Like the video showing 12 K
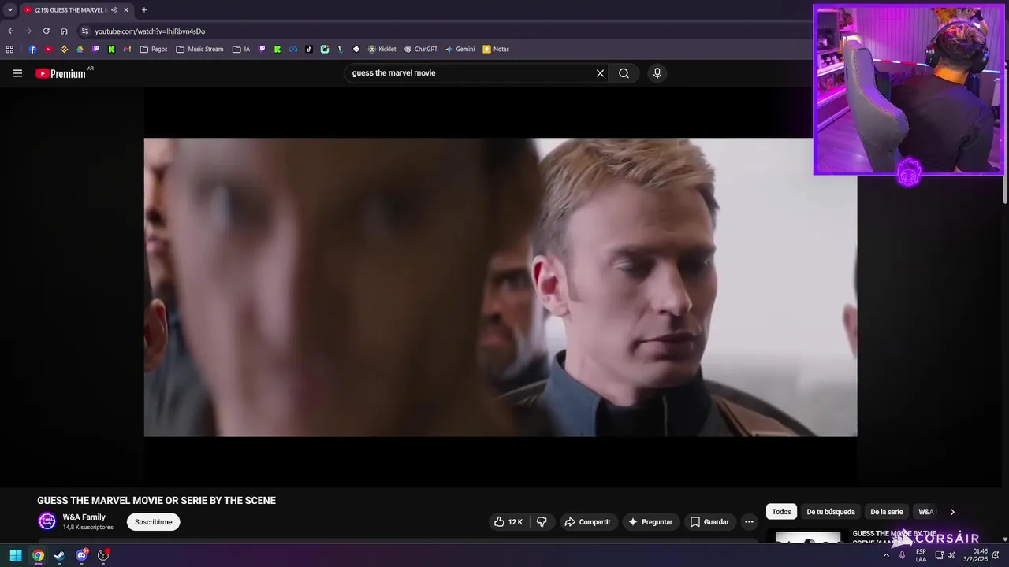1009x567 pixels. pos(508,522)
